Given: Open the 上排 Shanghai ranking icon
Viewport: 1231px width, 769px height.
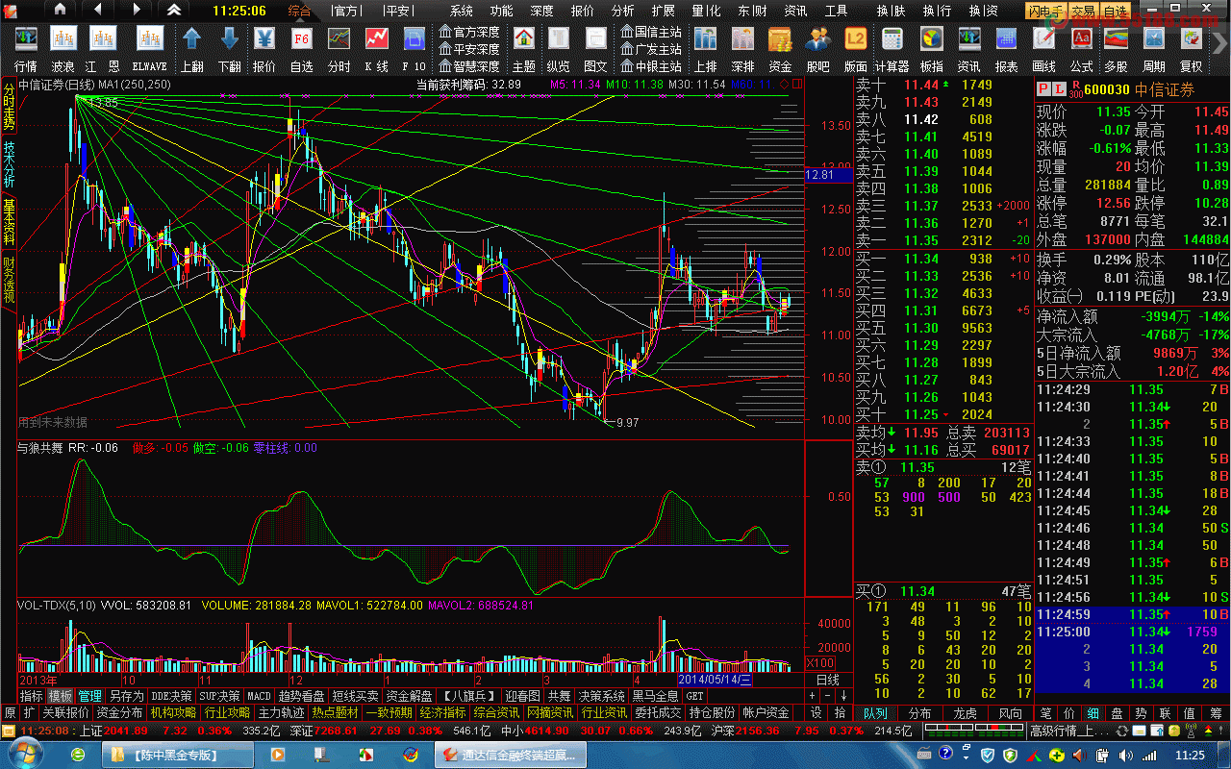Looking at the screenshot, I should [706, 39].
